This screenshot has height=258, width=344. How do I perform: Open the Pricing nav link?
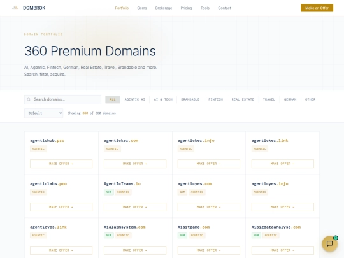coord(186,8)
